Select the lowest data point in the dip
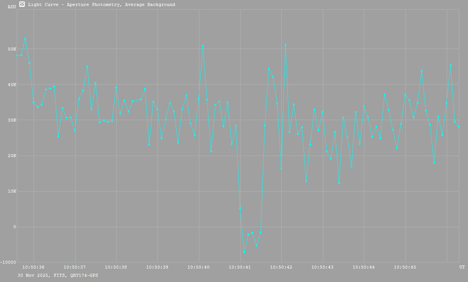 pos(244,252)
